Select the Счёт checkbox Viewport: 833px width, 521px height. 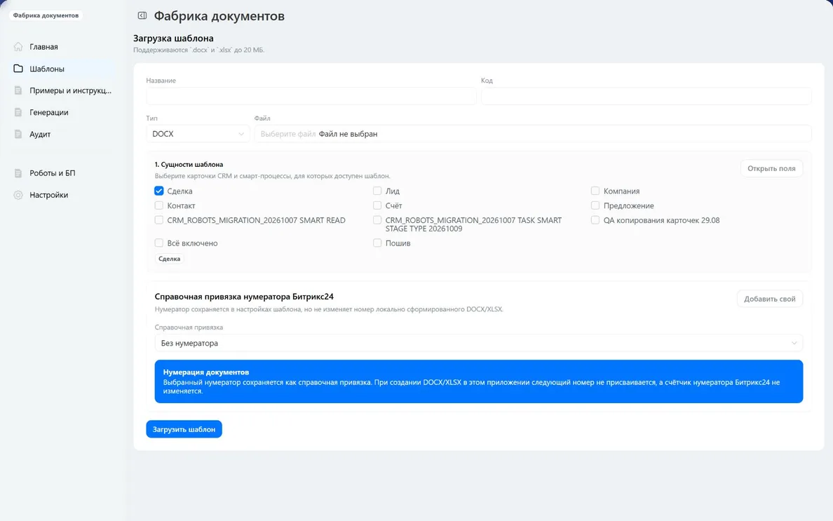(377, 205)
